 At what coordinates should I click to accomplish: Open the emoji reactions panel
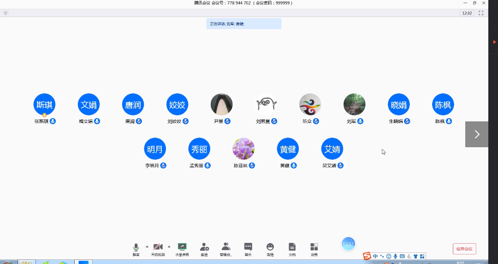[x=270, y=248]
